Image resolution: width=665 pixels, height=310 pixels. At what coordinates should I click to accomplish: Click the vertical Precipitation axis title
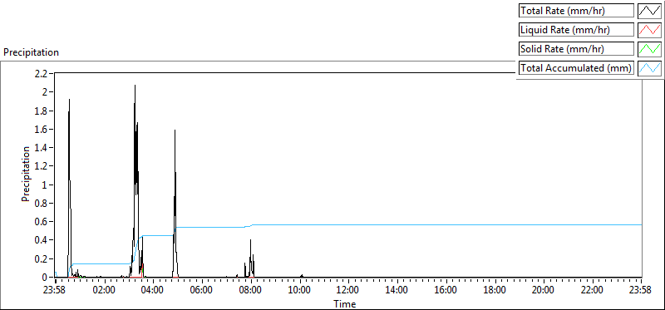click(26, 174)
